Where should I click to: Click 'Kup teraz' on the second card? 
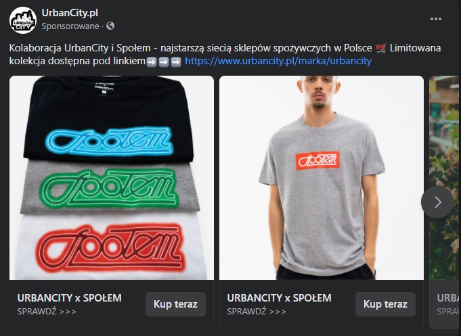point(385,304)
